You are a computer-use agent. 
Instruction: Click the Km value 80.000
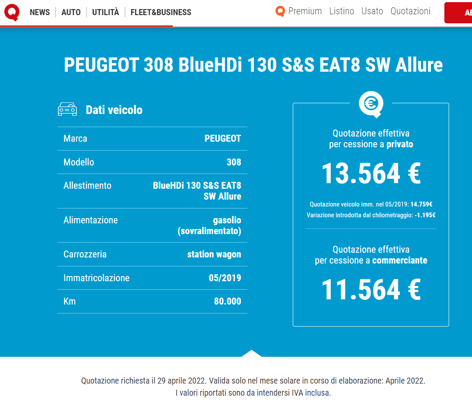[228, 302]
